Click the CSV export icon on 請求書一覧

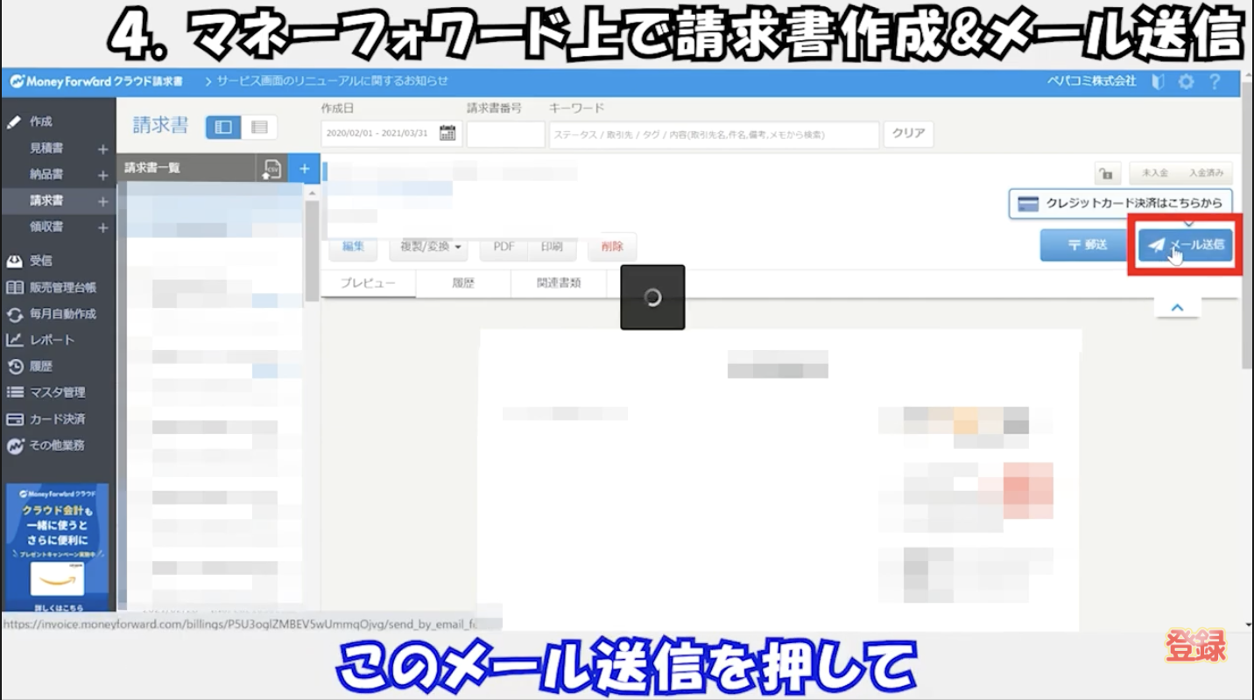click(x=271, y=168)
